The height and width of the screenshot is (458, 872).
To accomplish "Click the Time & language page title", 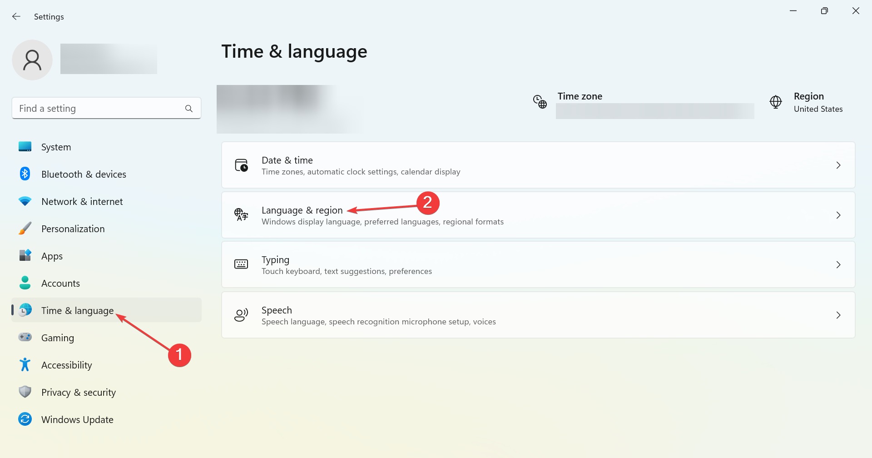I will [x=294, y=51].
